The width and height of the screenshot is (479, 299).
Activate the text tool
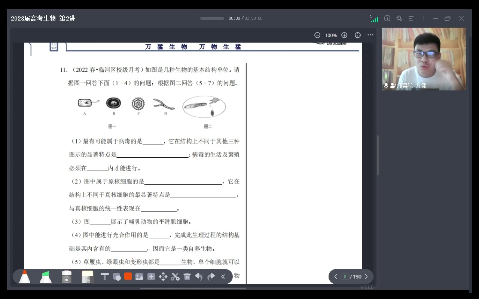105,277
